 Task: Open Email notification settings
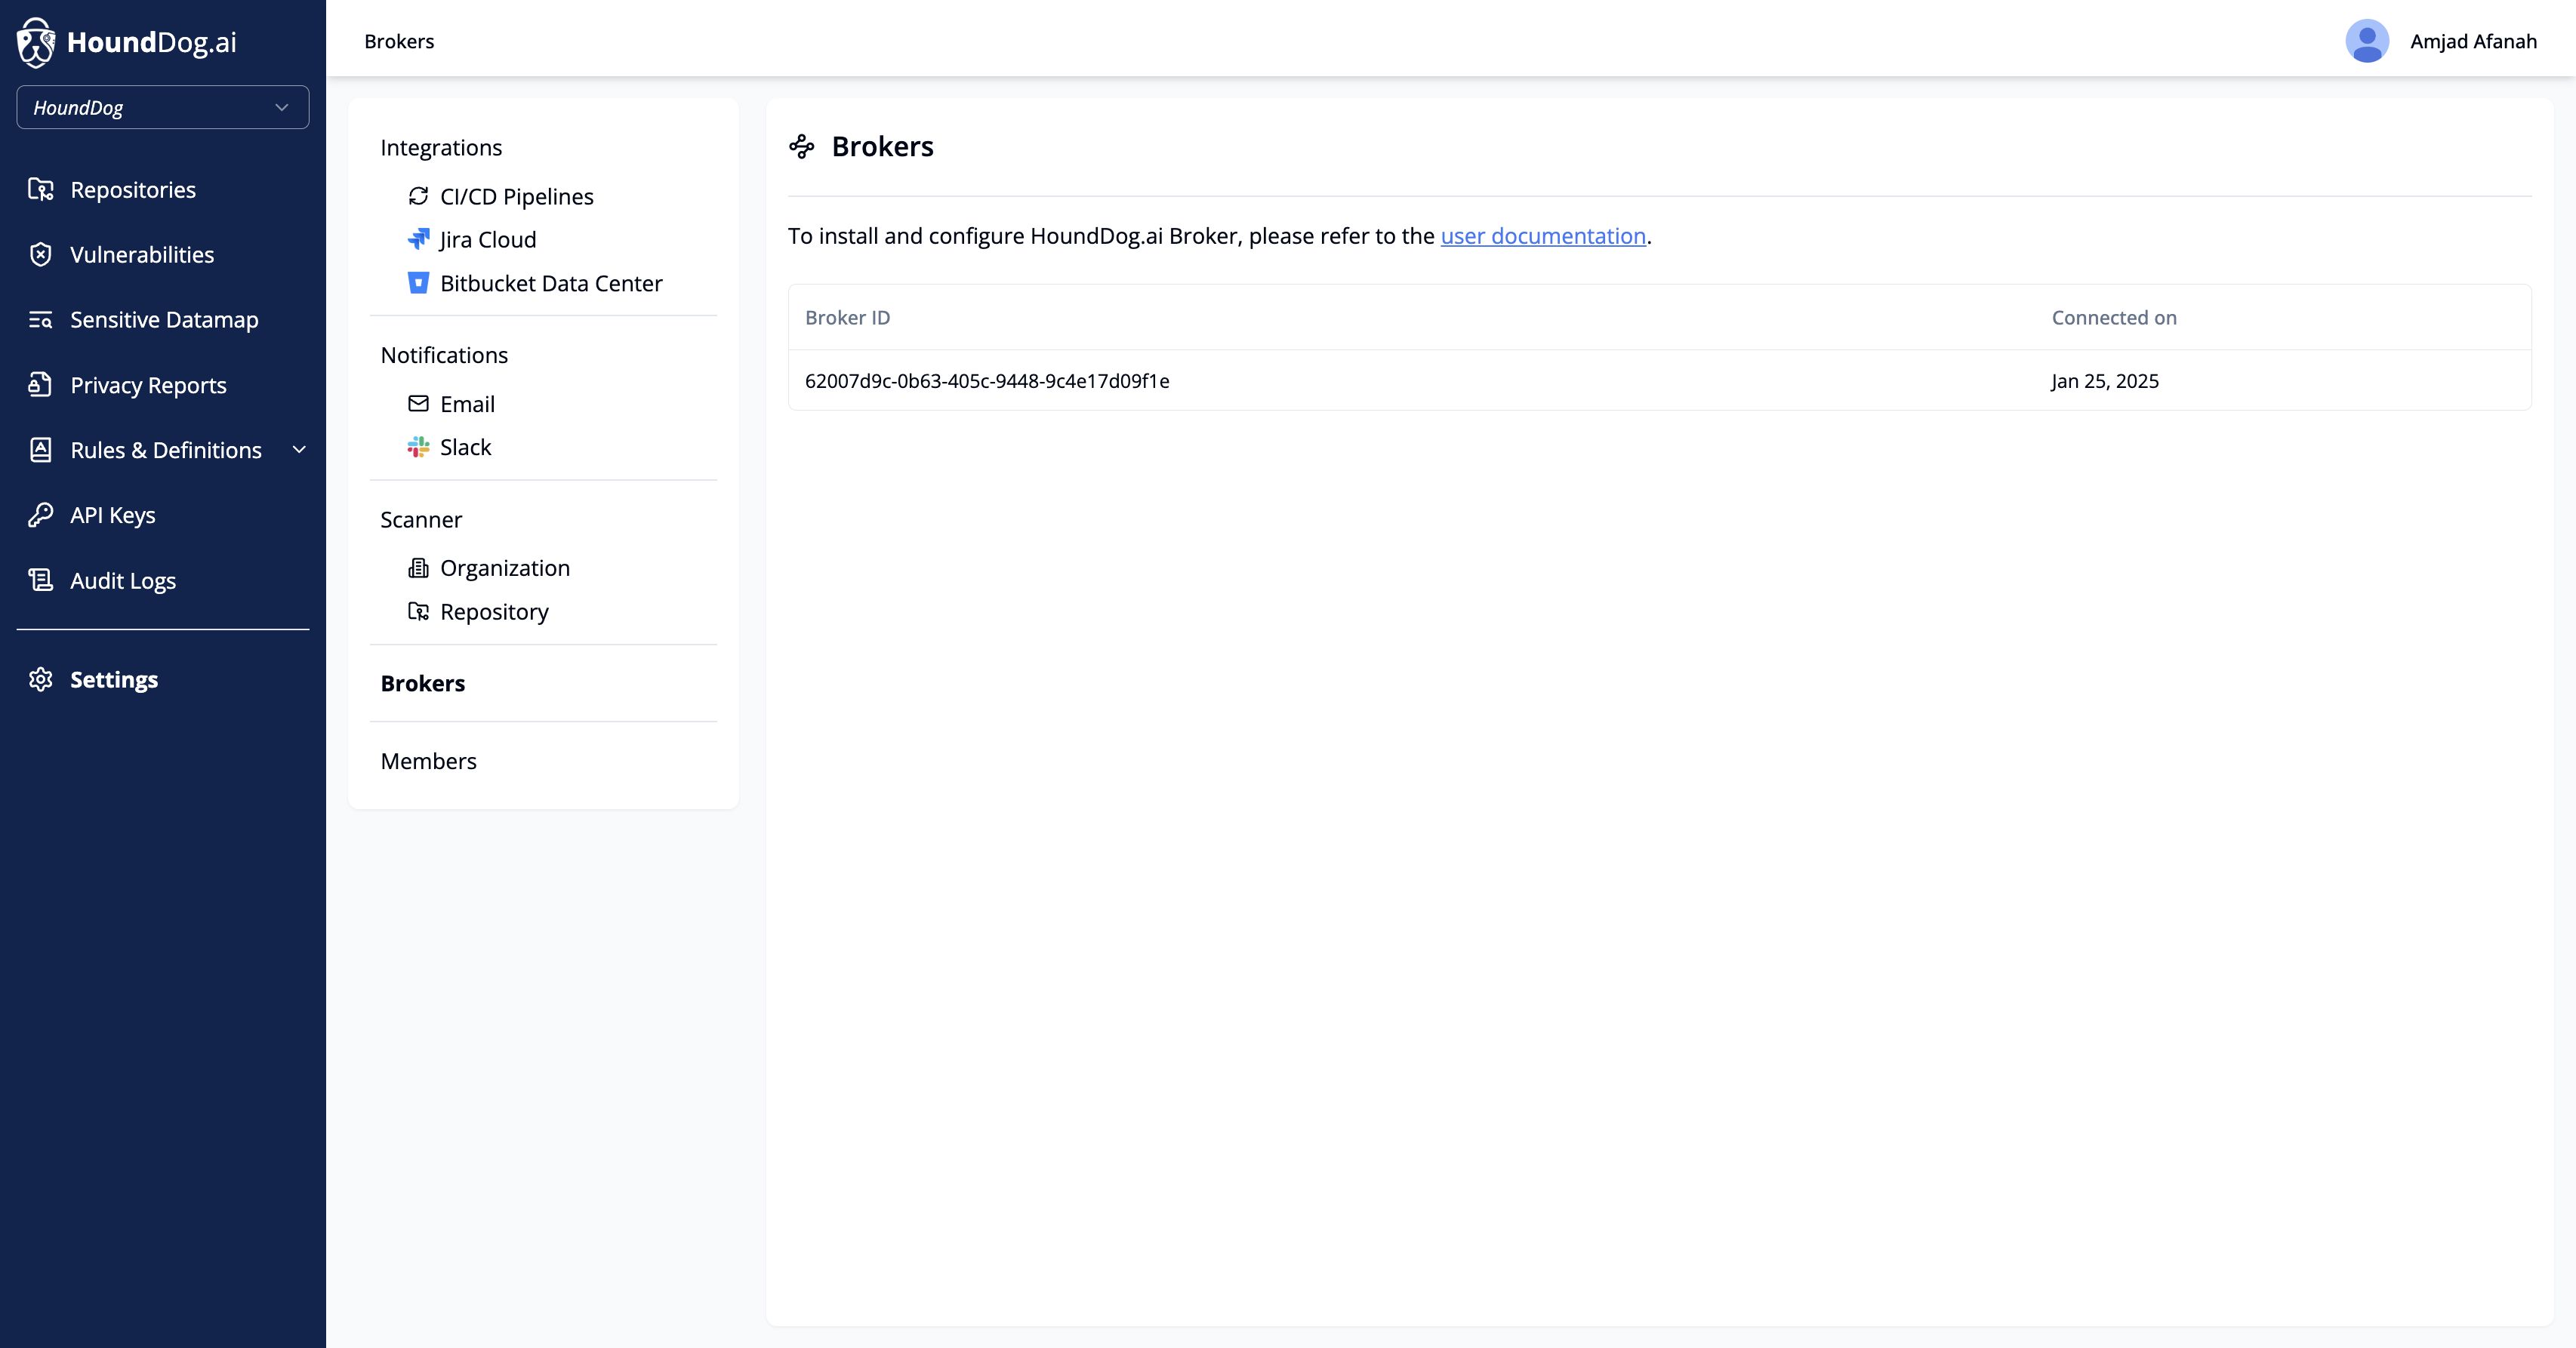pos(467,404)
